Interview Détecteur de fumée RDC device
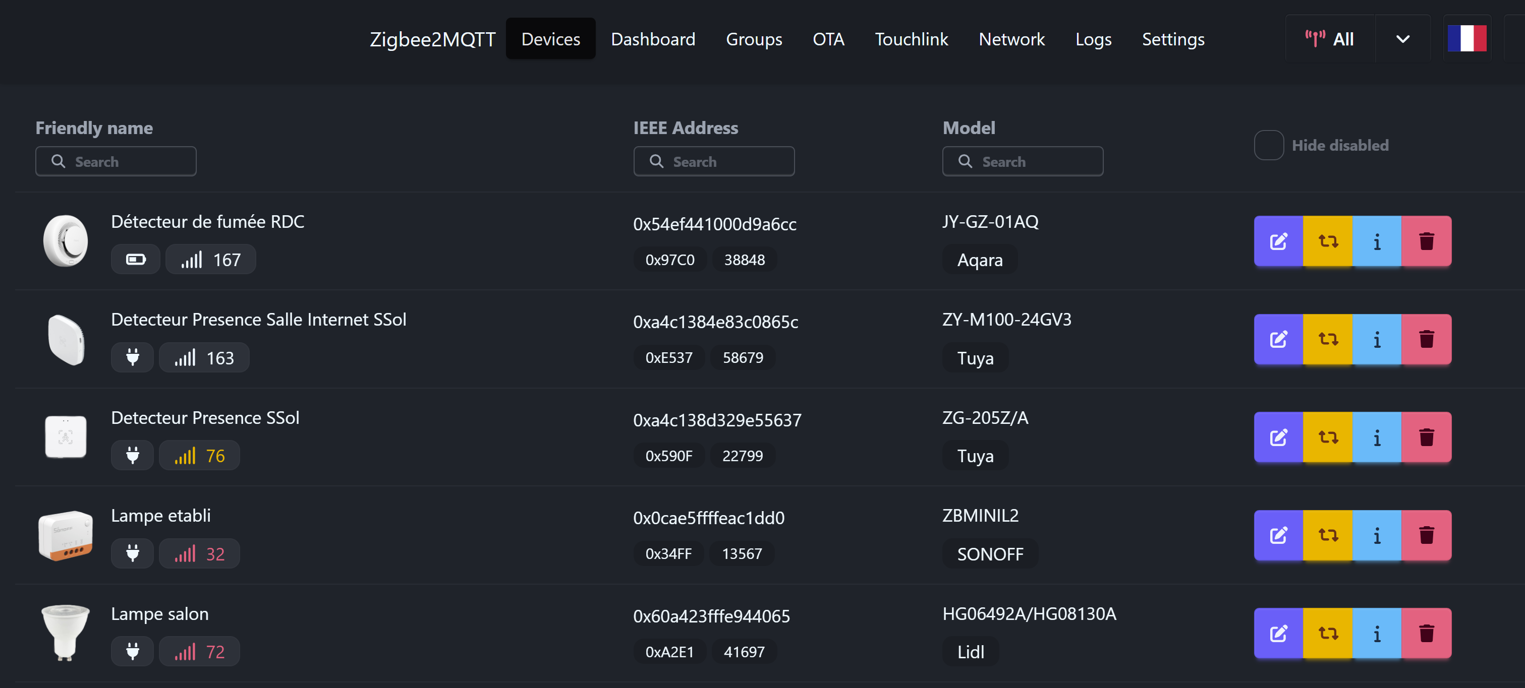This screenshot has height=688, width=1525. point(1376,241)
